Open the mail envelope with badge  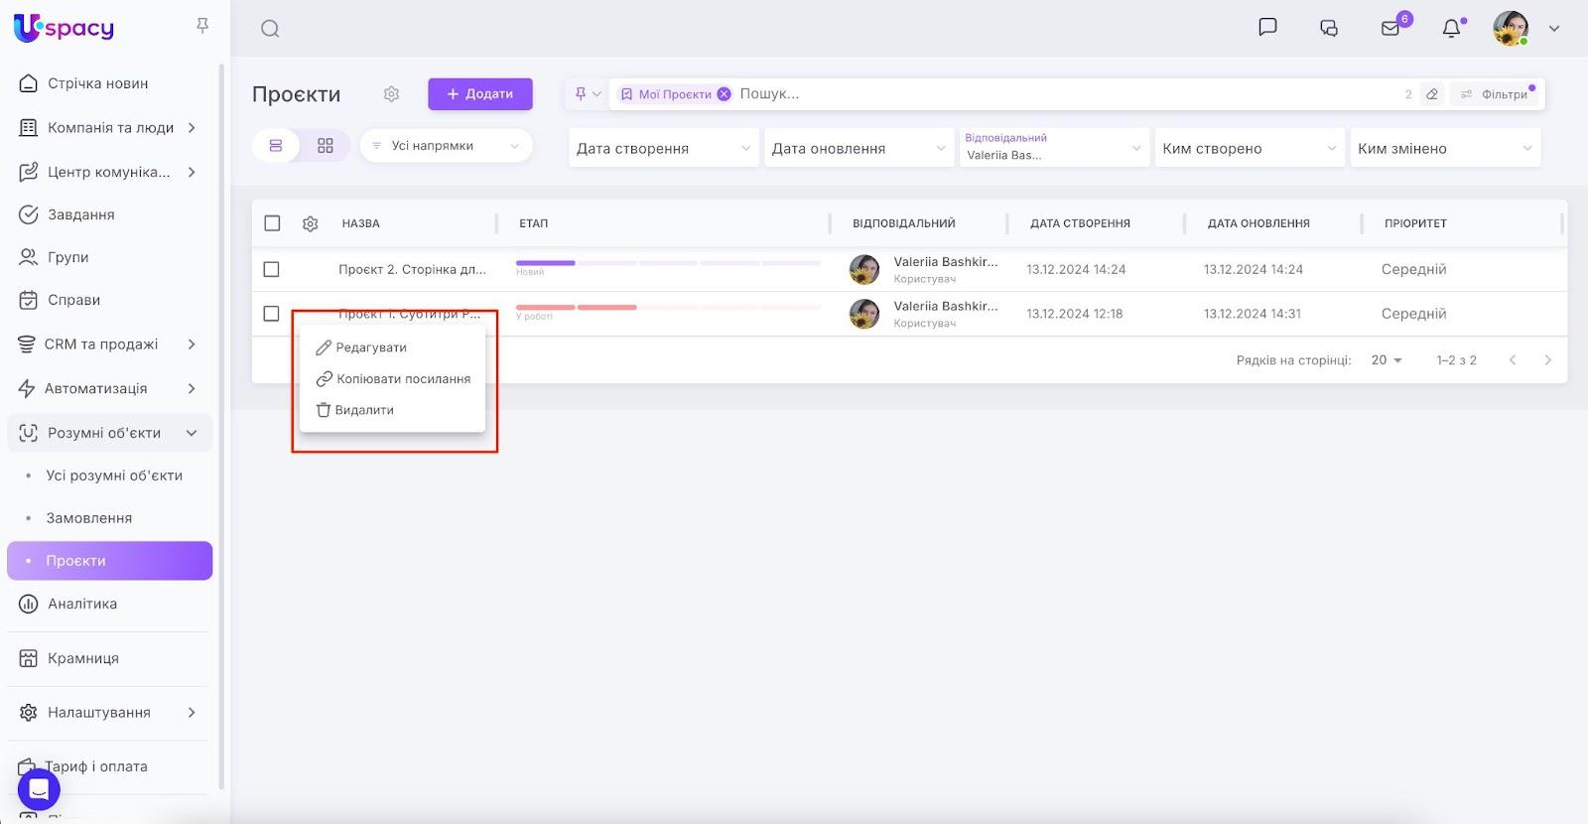1390,29
